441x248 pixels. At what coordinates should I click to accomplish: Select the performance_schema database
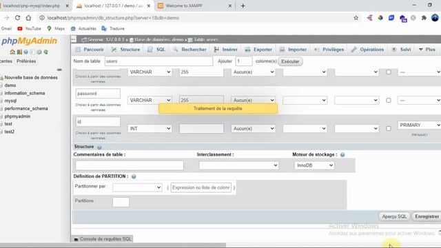coord(26,109)
